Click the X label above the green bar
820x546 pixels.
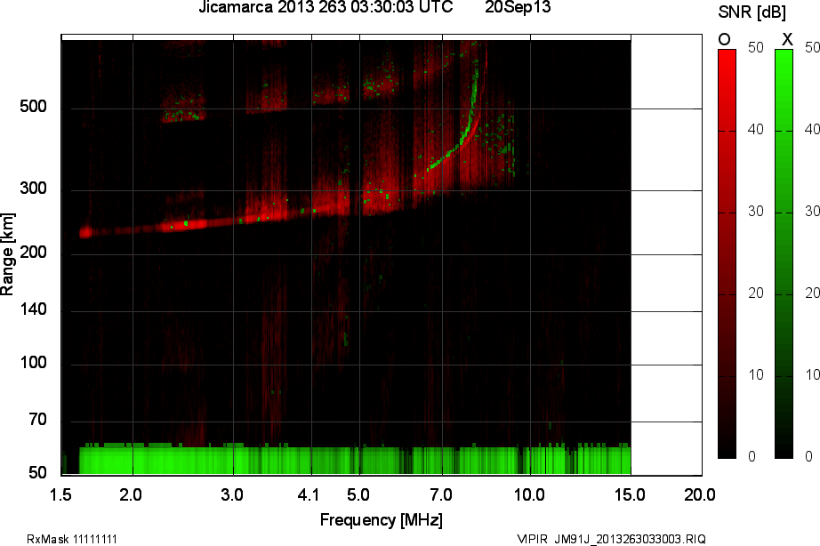[786, 39]
